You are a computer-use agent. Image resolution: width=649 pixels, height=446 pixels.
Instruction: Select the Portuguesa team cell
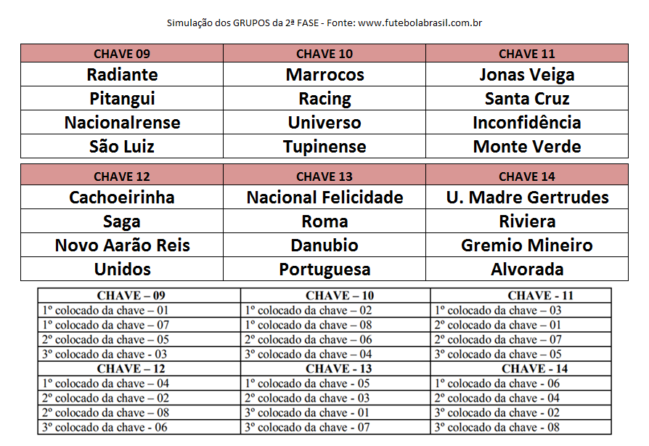[x=324, y=269]
